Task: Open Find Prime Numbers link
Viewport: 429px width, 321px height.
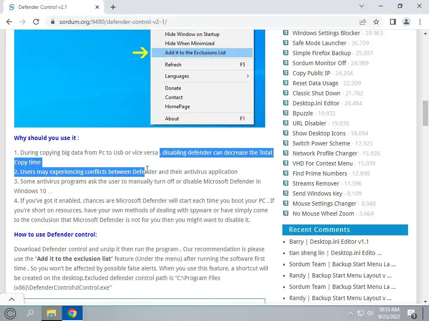Action: [x=320, y=173]
